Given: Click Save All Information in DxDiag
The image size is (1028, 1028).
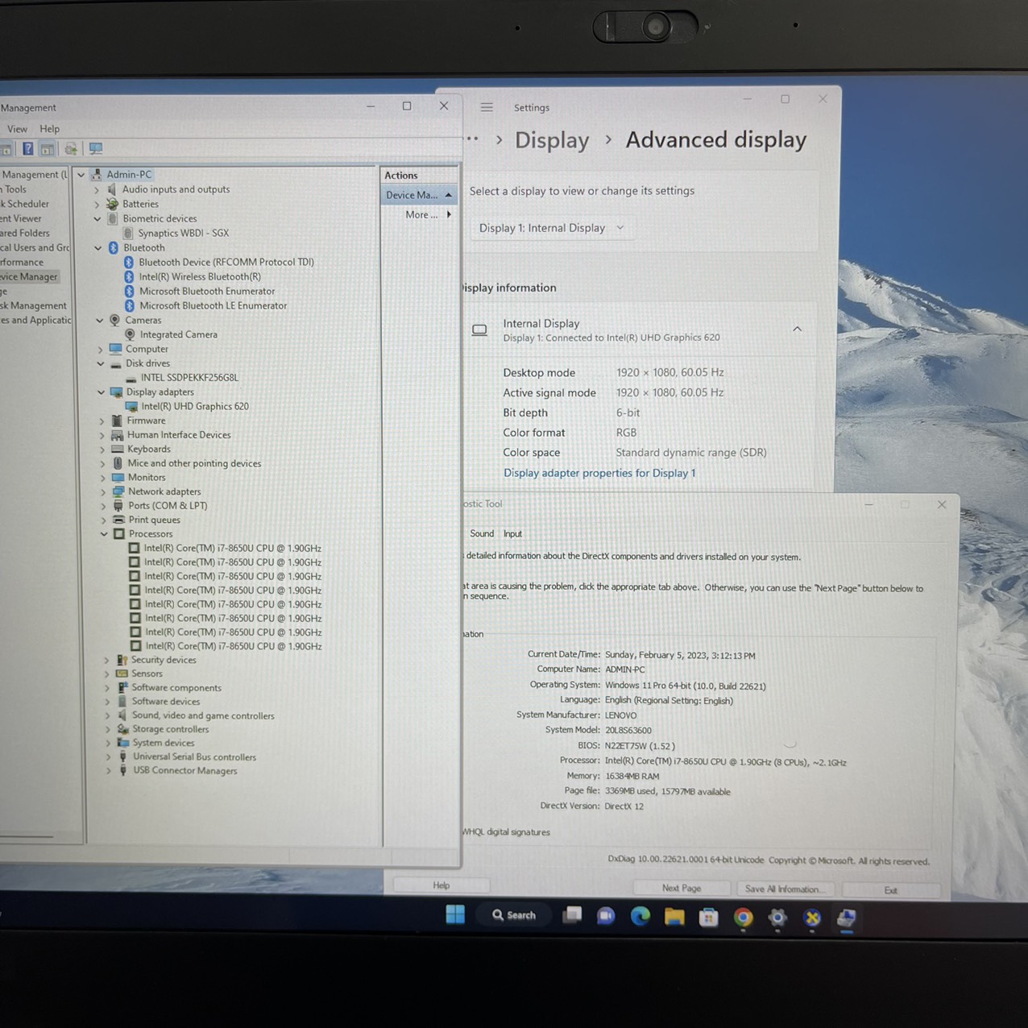Looking at the screenshot, I should click(786, 889).
